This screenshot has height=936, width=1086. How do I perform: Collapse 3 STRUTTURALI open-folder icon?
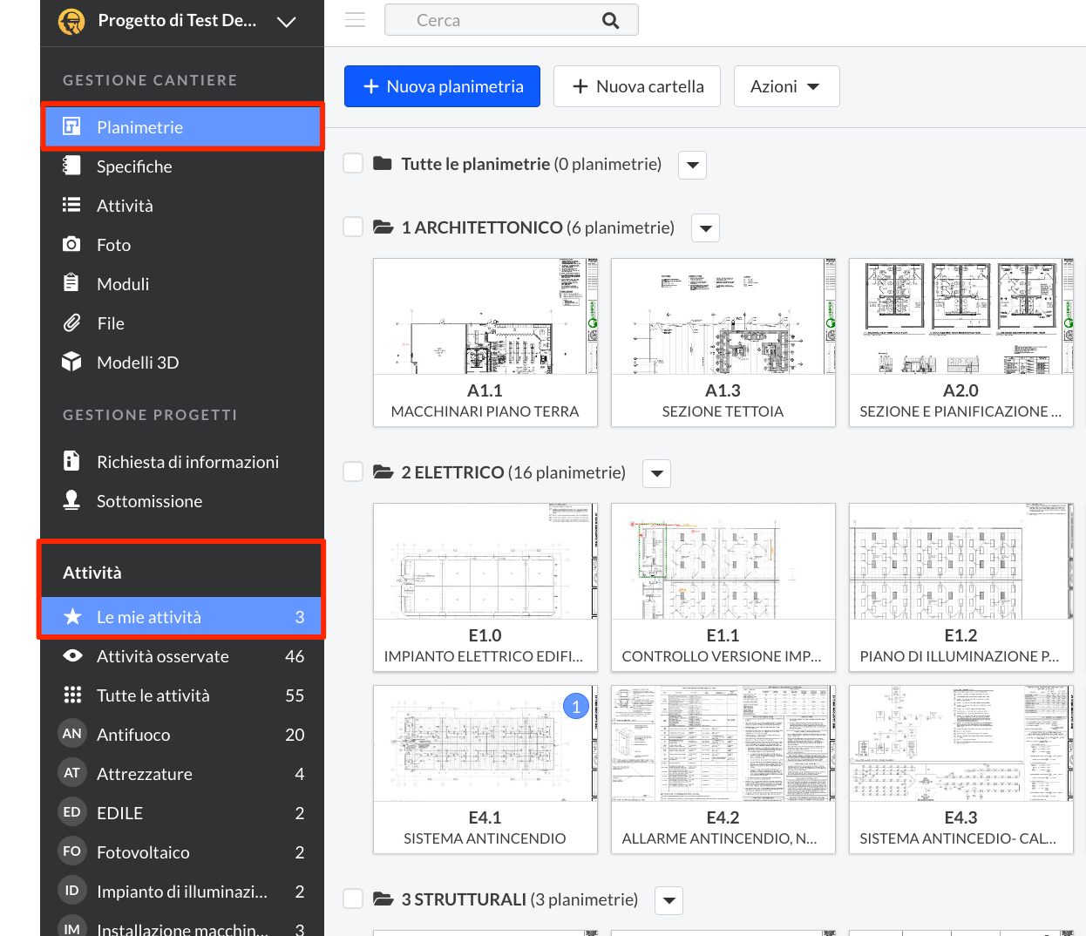(x=383, y=899)
